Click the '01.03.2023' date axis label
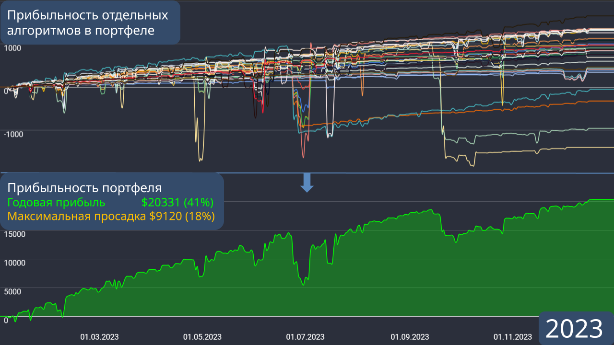 coord(99,337)
